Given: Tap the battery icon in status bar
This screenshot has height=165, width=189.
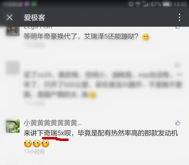Looking at the screenshot, I should [167, 4].
